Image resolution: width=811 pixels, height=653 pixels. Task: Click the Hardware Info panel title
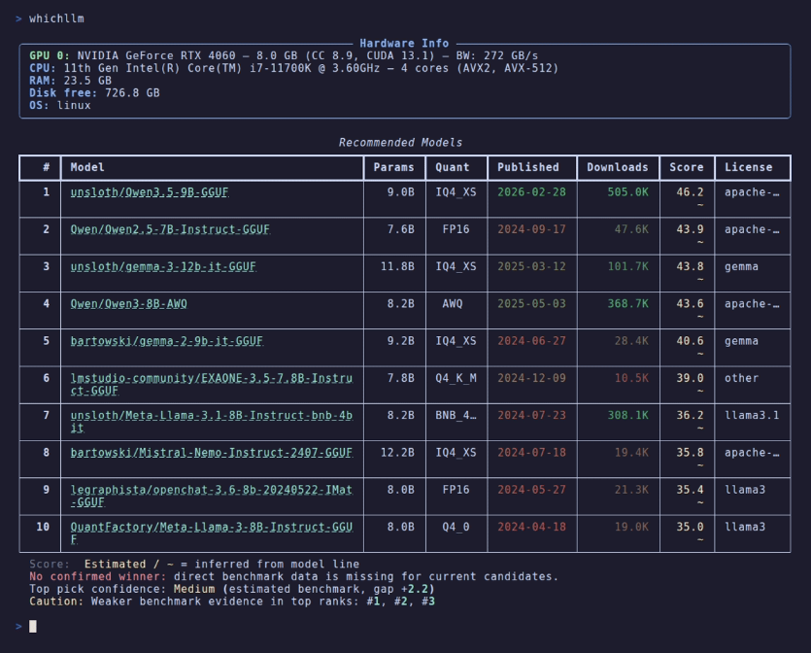pyautogui.click(x=404, y=44)
